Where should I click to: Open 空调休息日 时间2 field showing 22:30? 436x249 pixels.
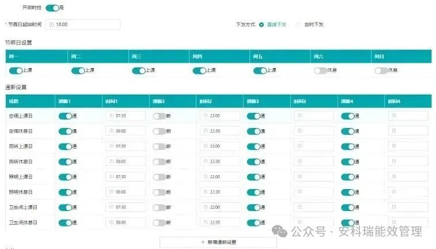(x=219, y=131)
